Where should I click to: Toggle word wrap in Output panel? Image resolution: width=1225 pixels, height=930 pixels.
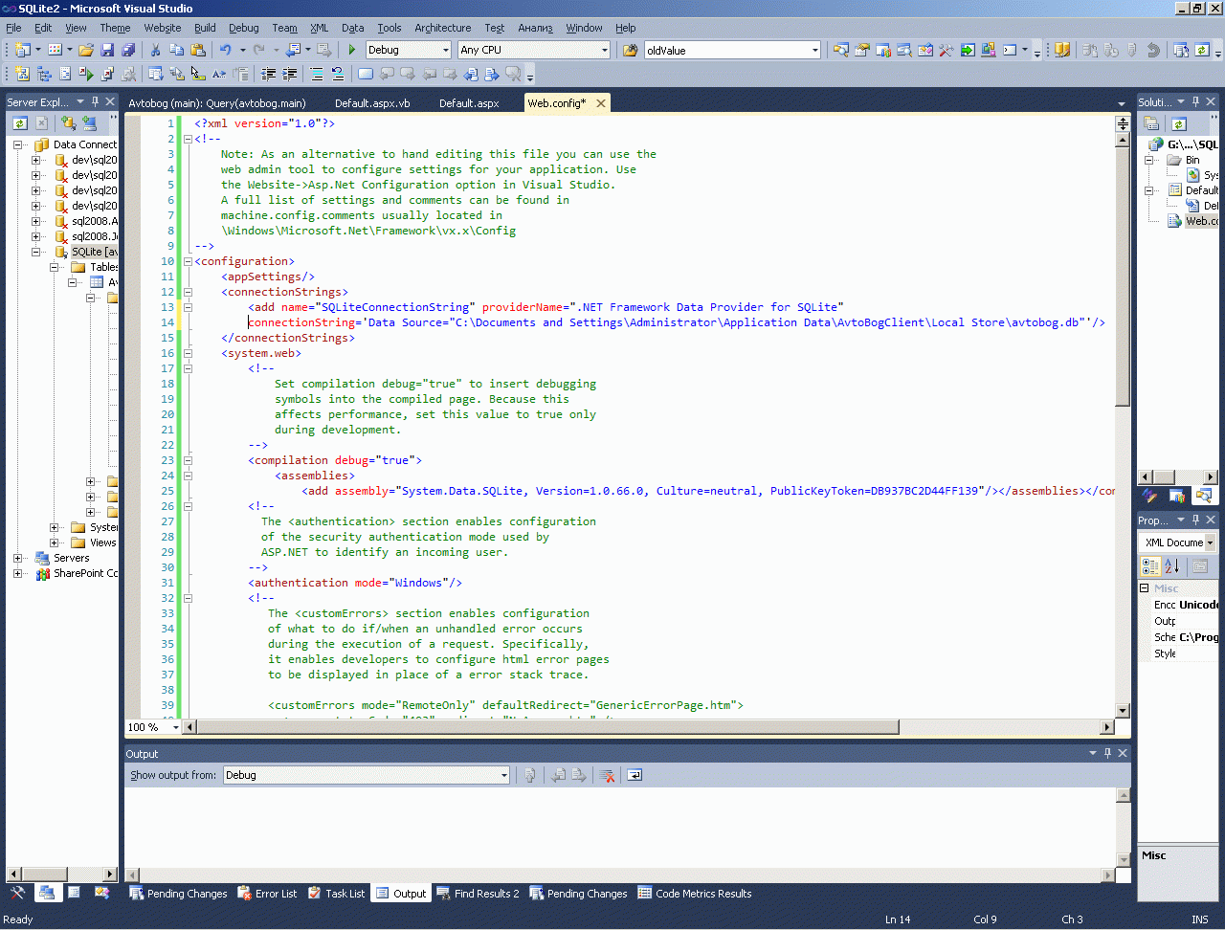click(x=635, y=775)
